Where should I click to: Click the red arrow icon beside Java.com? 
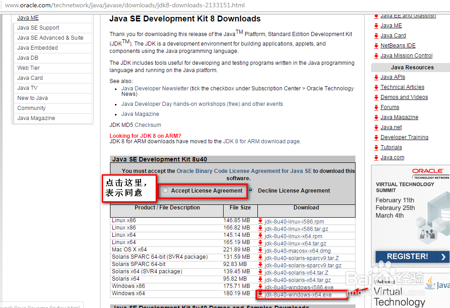[376, 158]
